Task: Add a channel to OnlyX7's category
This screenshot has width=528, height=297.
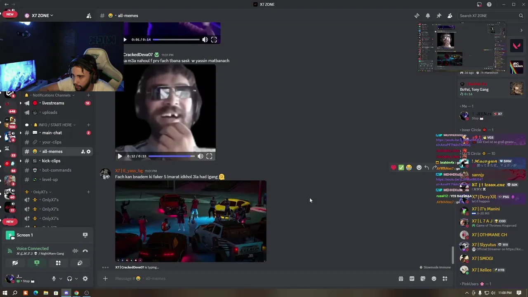Action: click(88, 192)
